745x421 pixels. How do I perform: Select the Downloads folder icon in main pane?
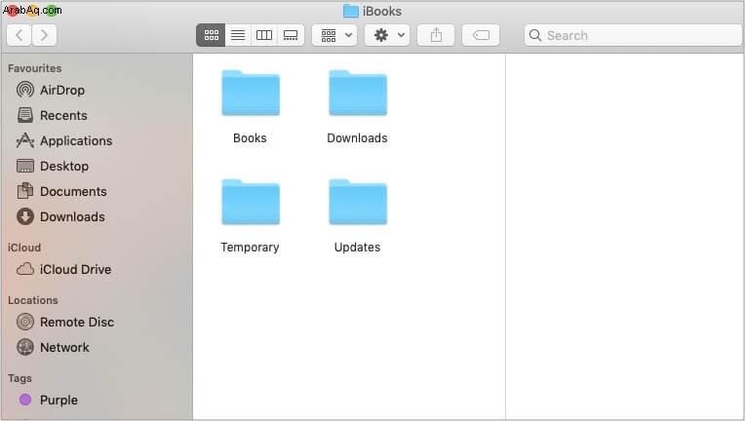[358, 93]
